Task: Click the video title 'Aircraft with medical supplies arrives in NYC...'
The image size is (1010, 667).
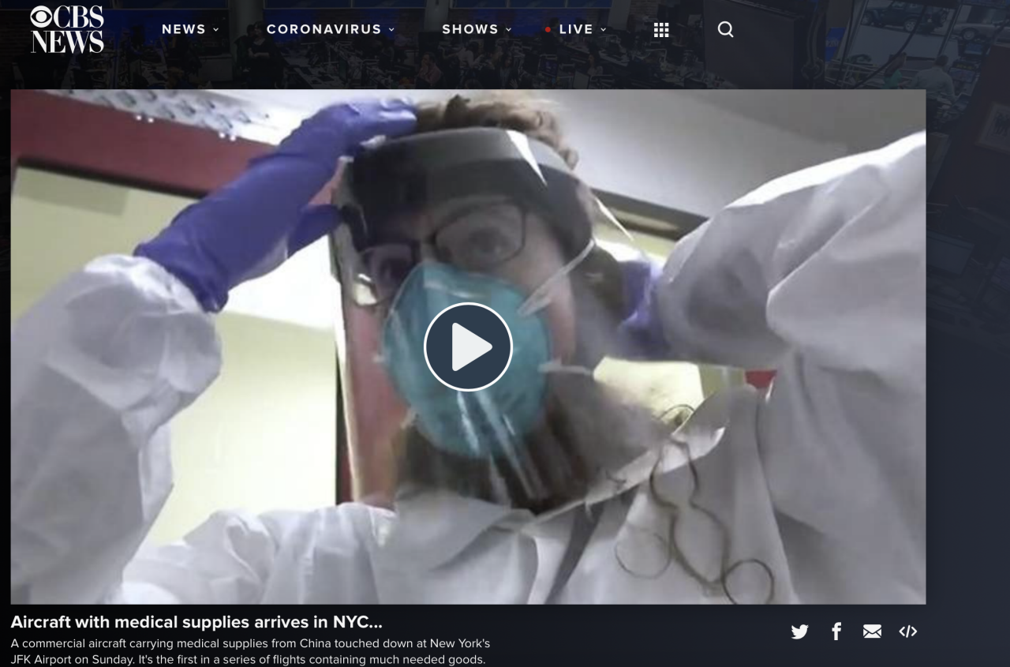Action: click(196, 622)
